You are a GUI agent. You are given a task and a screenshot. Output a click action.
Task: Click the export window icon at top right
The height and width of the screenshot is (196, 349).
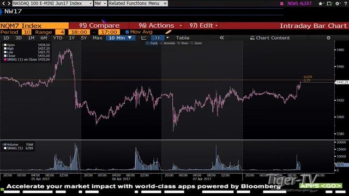pos(329,4)
